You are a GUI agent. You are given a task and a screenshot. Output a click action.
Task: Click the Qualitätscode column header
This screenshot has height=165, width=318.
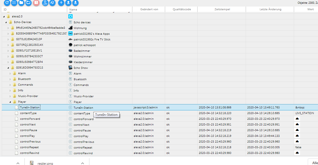[181, 9]
